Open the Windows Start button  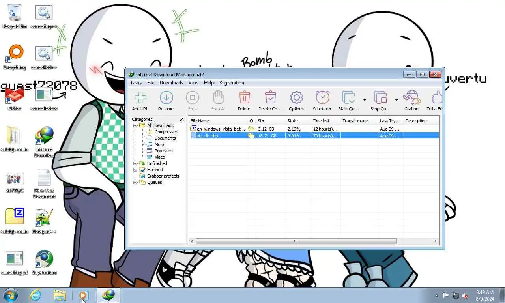pos(11,295)
